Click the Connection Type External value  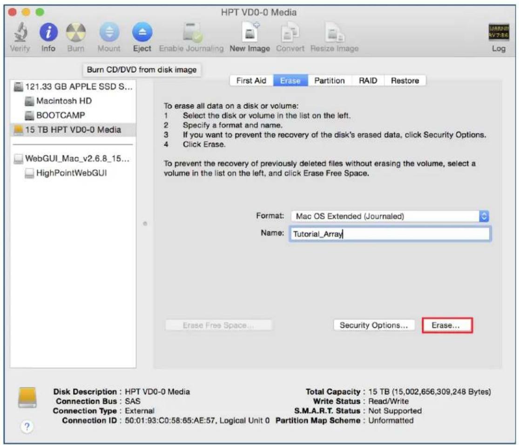[139, 411]
